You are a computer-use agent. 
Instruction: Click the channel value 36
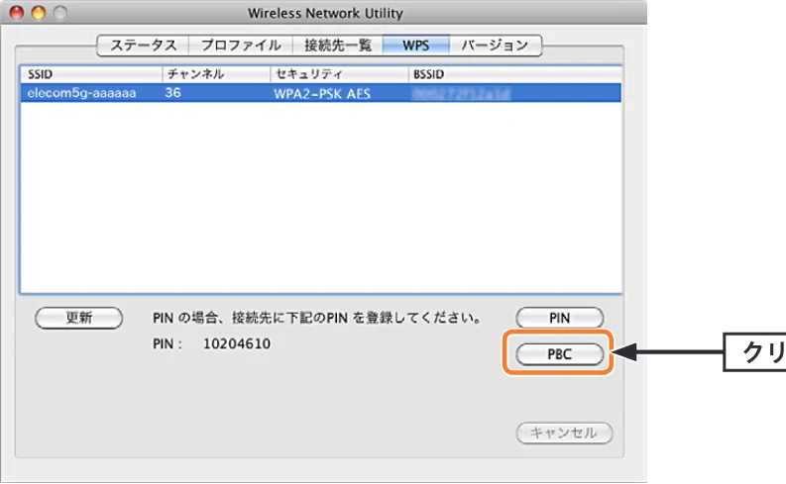point(172,93)
